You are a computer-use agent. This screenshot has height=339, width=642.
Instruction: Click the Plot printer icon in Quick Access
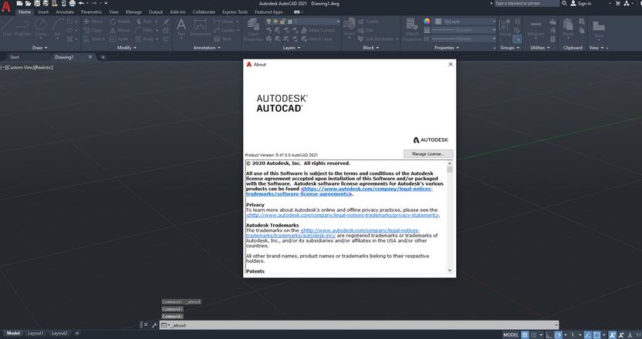click(73, 3)
